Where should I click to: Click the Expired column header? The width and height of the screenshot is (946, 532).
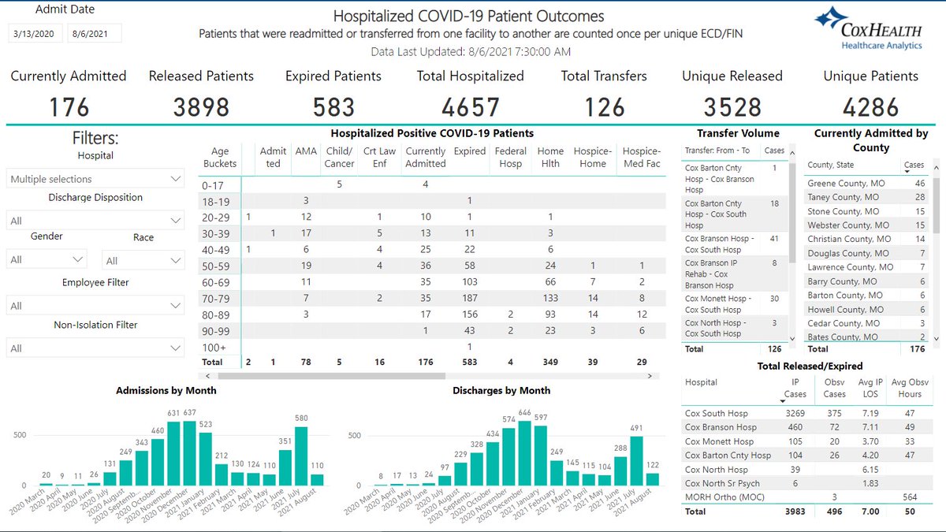(x=470, y=151)
